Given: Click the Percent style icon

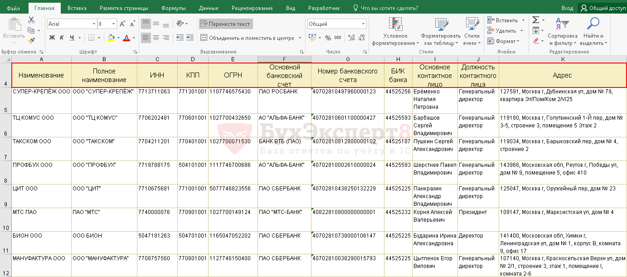Looking at the screenshot, I should point(328,38).
